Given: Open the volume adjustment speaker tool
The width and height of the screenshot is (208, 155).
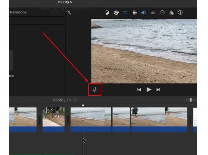Looking at the screenshot, I should pyautogui.click(x=144, y=12).
